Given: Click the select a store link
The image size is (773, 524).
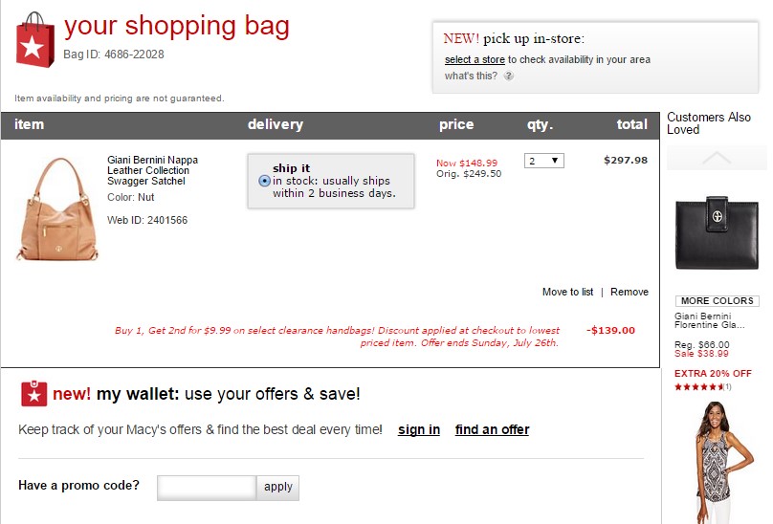Looking at the screenshot, I should tap(475, 60).
